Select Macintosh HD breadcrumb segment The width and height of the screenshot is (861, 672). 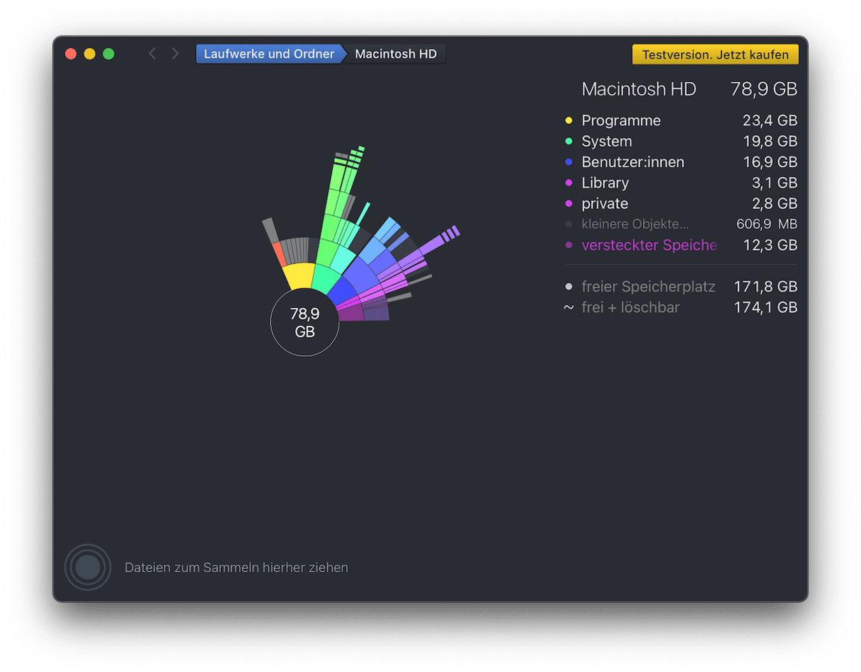click(395, 54)
